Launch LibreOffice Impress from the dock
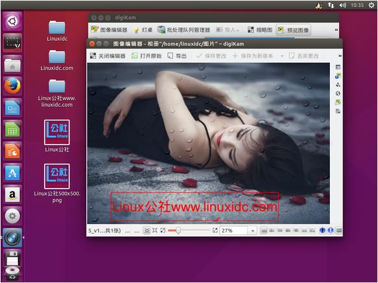 point(12,151)
